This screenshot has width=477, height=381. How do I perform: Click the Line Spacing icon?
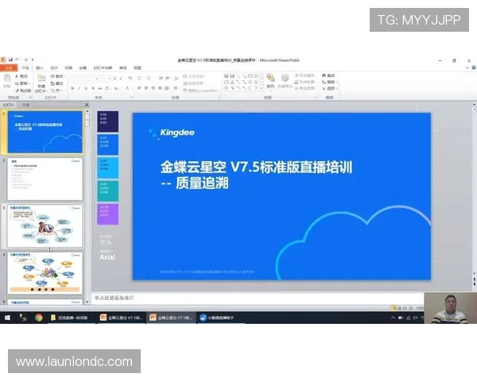[176, 79]
